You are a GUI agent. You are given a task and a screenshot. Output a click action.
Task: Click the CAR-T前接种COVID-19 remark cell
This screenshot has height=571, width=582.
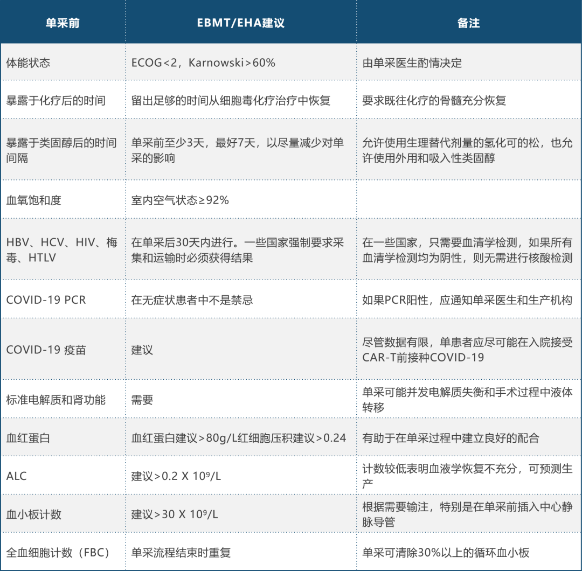467,350
